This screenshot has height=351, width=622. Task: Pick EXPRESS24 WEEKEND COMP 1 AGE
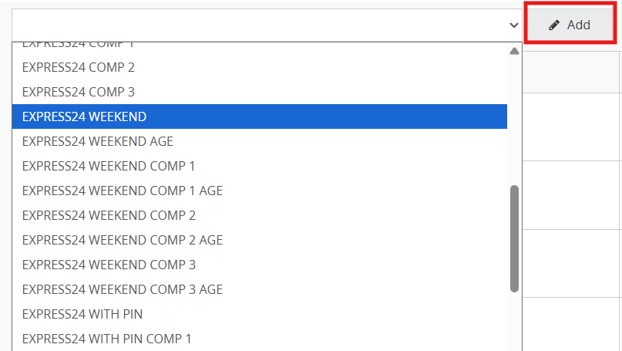pyautogui.click(x=123, y=191)
